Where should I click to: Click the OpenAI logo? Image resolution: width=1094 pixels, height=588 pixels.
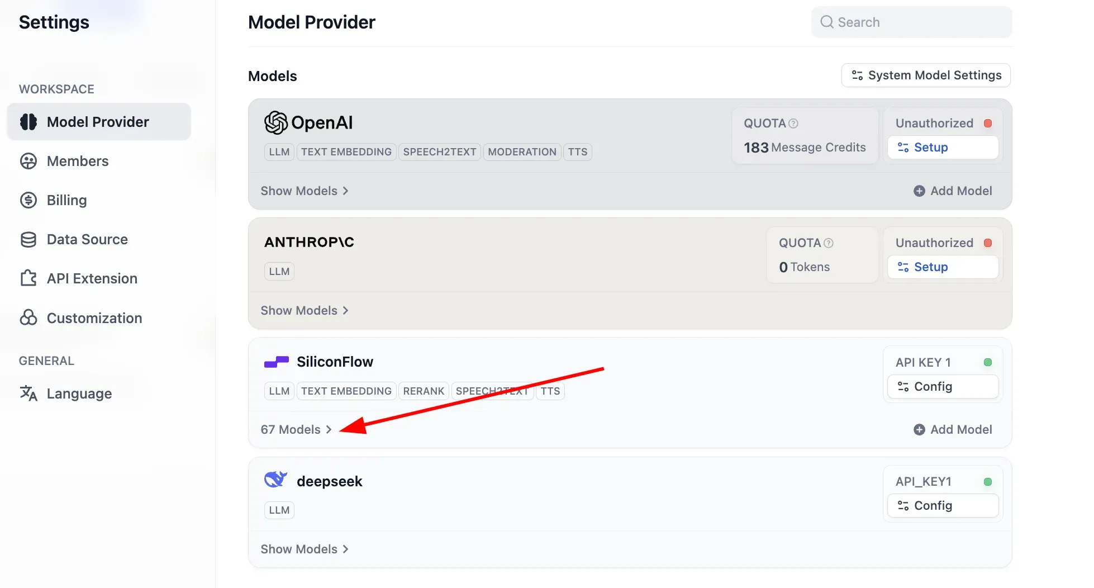(308, 122)
